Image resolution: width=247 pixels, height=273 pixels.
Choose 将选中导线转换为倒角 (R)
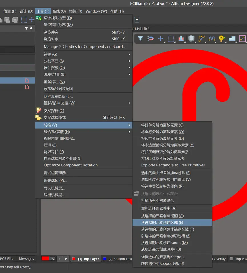(172, 186)
